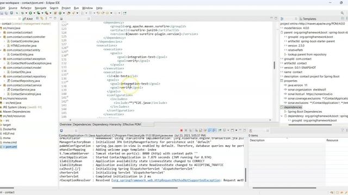Click Remove All Terminated Launches icon
The width and height of the screenshot is (348, 195).
click(x=190, y=131)
